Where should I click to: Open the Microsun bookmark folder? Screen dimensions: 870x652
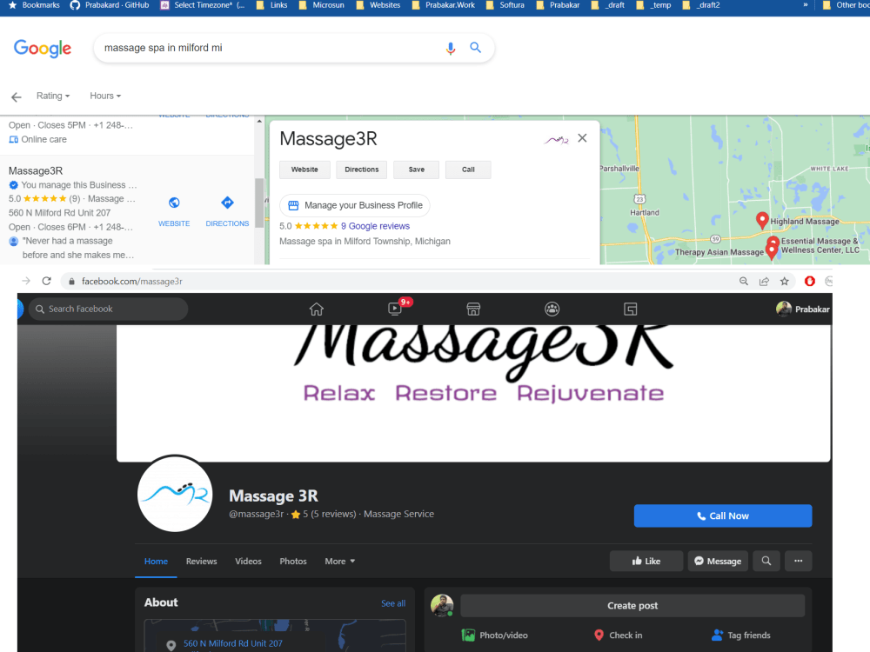(321, 5)
